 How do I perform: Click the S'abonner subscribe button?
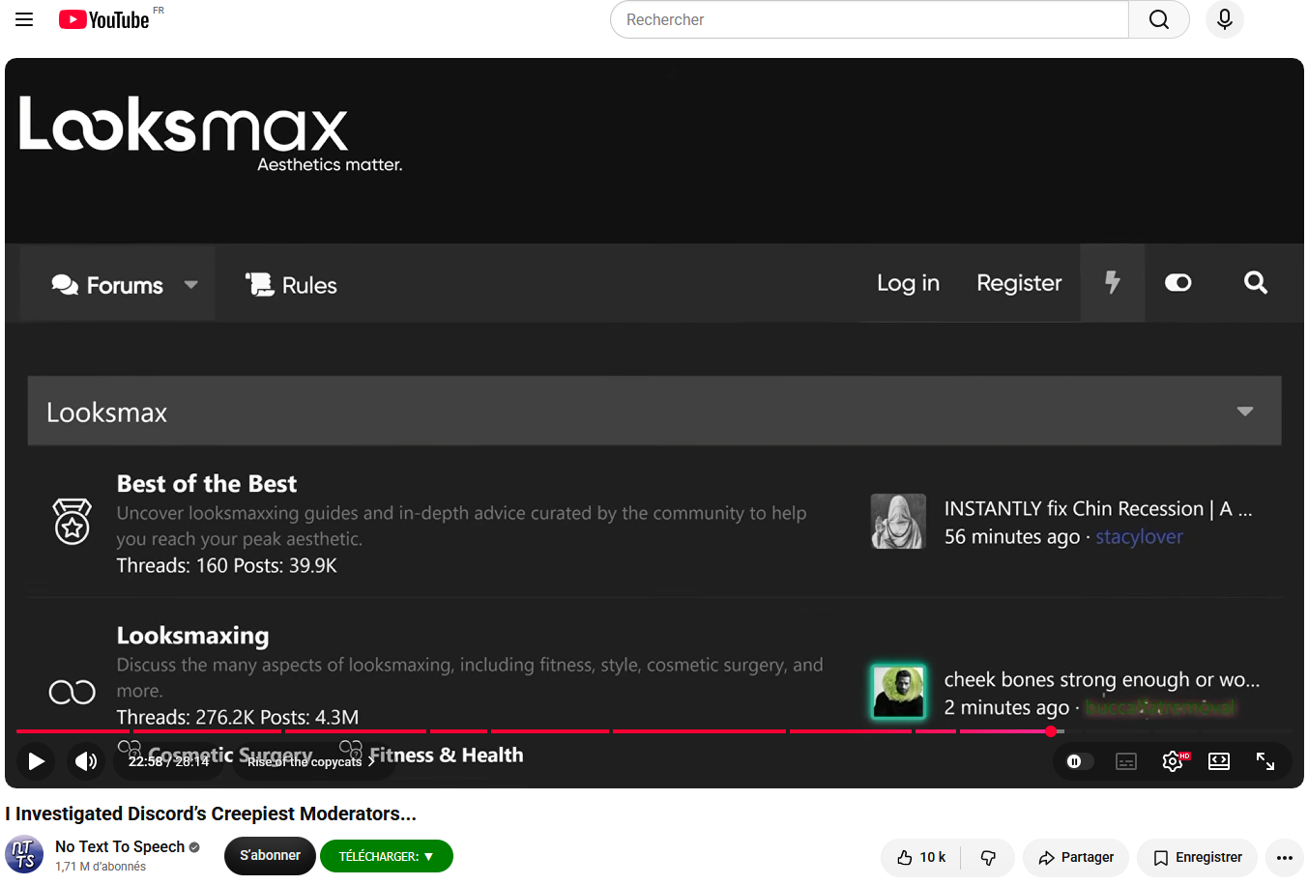270,855
